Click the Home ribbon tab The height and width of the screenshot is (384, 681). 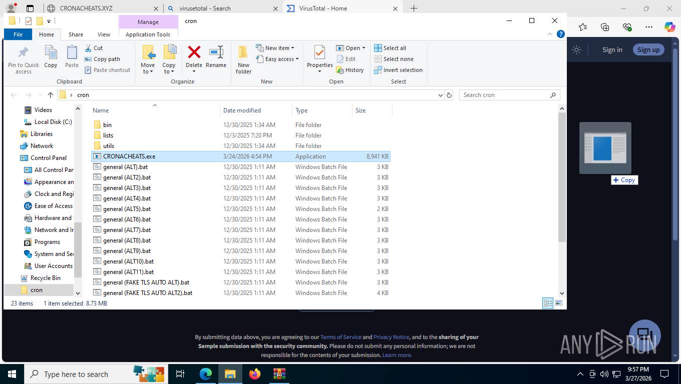point(47,34)
